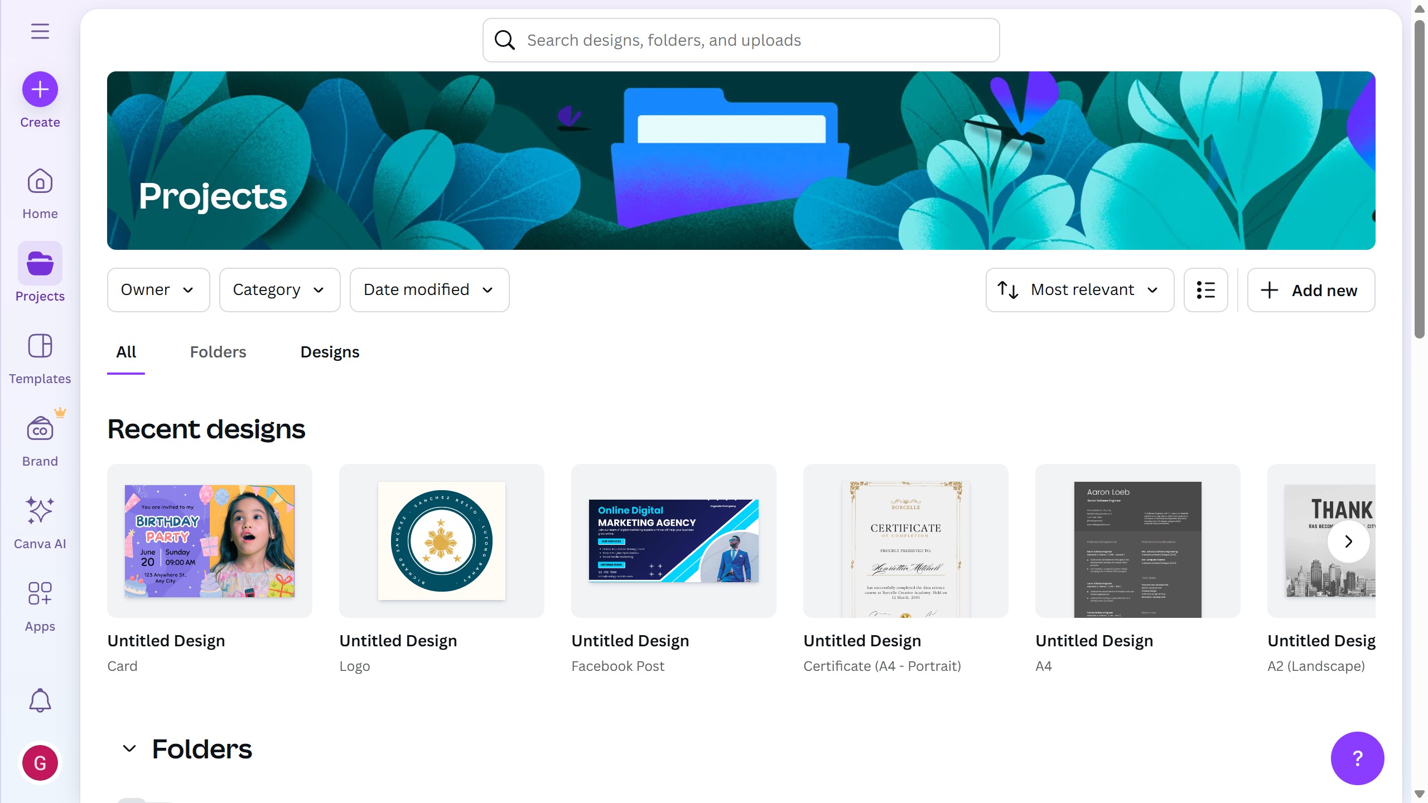This screenshot has height=803, width=1428.
Task: Open the Date modified filter
Action: [x=429, y=290]
